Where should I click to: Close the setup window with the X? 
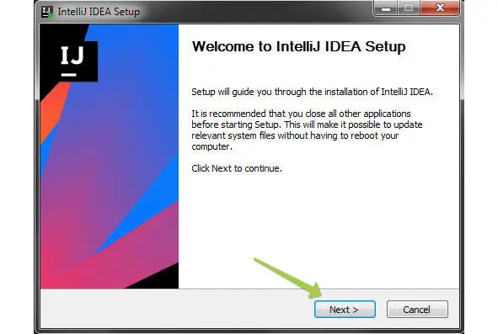(x=440, y=8)
